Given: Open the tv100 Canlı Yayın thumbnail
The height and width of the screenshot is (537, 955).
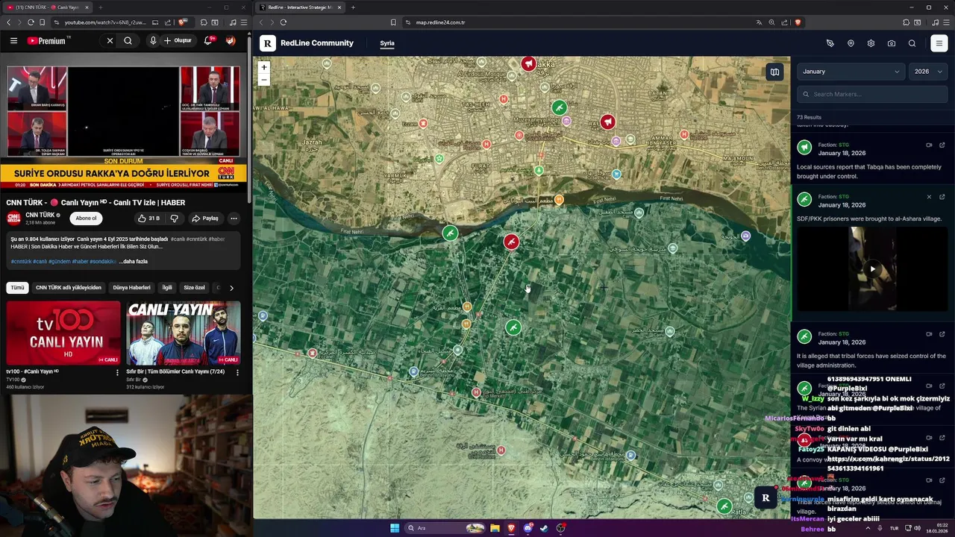Looking at the screenshot, I should [x=63, y=333].
